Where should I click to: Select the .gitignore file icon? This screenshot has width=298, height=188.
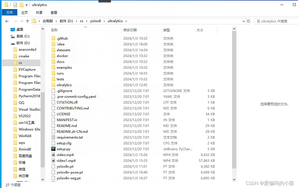click(53, 91)
